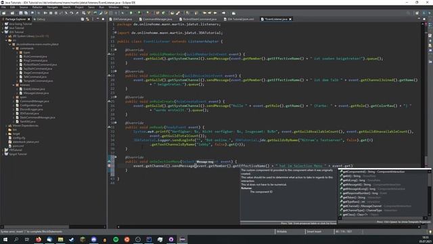Image resolution: width=433 pixels, height=244 pixels.
Task: Collapse All in Package Explorer toolbar
Action: click(83, 19)
